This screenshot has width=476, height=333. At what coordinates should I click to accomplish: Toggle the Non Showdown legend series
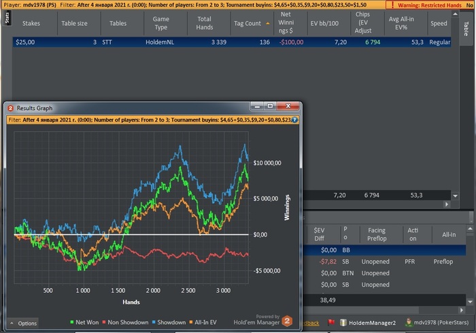[x=125, y=322]
